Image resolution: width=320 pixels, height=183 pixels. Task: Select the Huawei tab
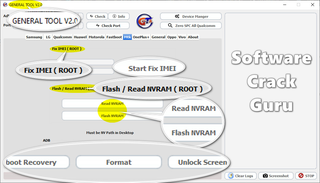(x=80, y=37)
